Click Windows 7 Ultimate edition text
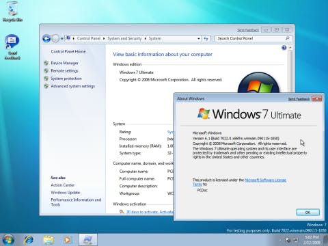 tap(136, 72)
